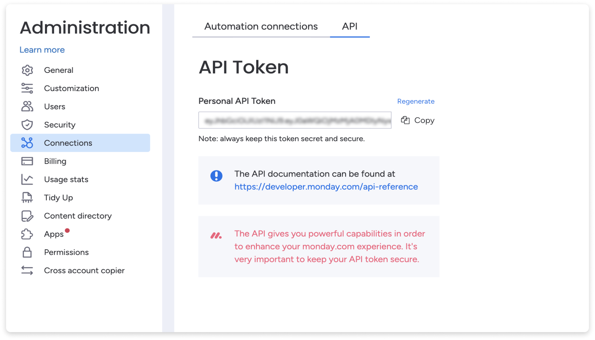Select the Customization sliders icon

27,88
